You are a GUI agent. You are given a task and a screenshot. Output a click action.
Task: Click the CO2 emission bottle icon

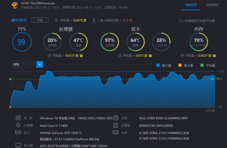coord(94,20)
